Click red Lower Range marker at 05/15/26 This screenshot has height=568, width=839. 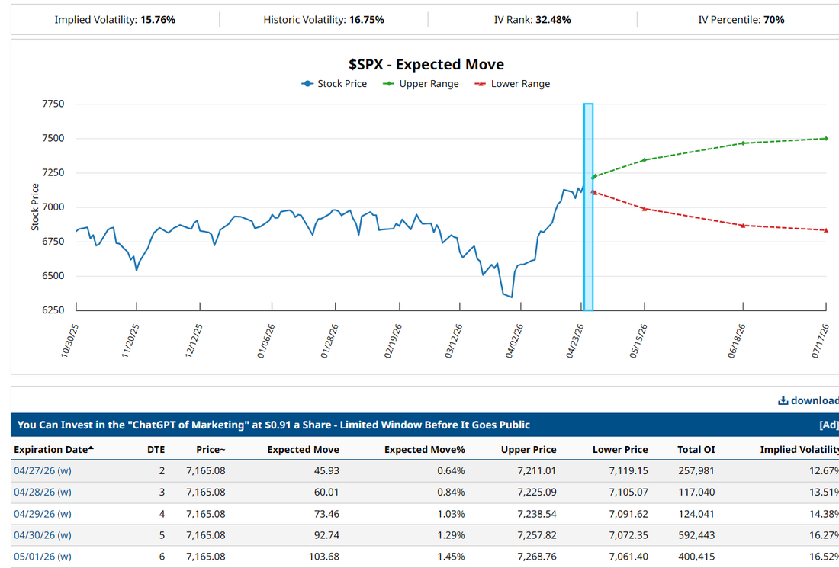click(x=645, y=208)
